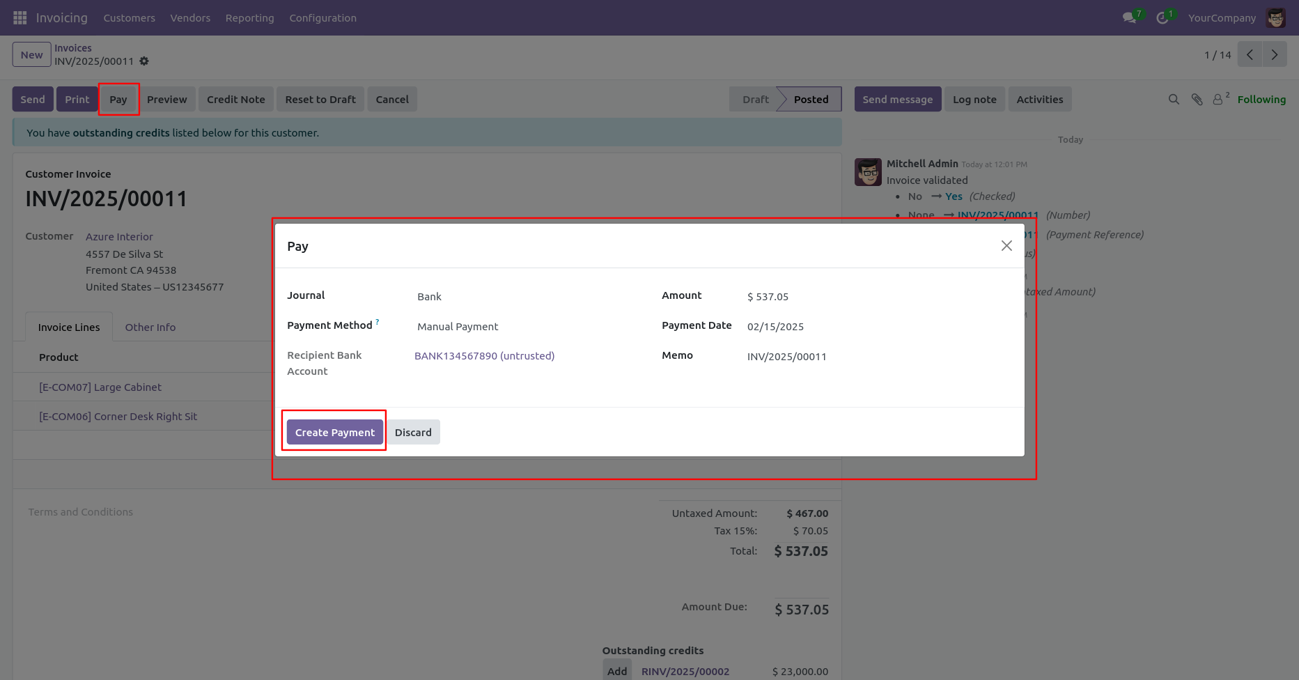Click the Payment Method help question mark
This screenshot has height=680, width=1299.
pos(378,322)
